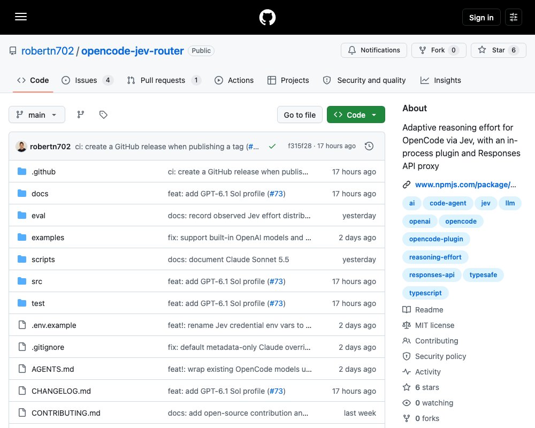Open the Issues tab
This screenshot has height=428, width=535.
click(87, 80)
